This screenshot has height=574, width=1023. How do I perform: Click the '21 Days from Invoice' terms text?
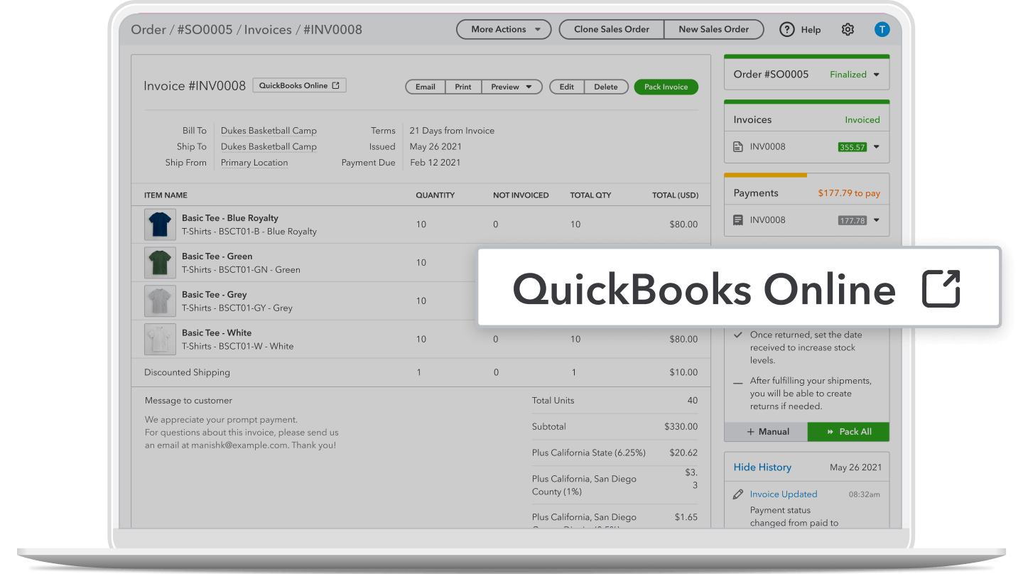[452, 131]
